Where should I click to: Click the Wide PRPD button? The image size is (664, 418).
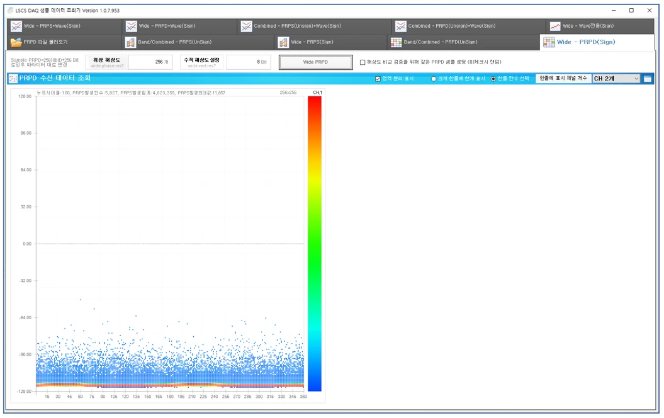[315, 62]
